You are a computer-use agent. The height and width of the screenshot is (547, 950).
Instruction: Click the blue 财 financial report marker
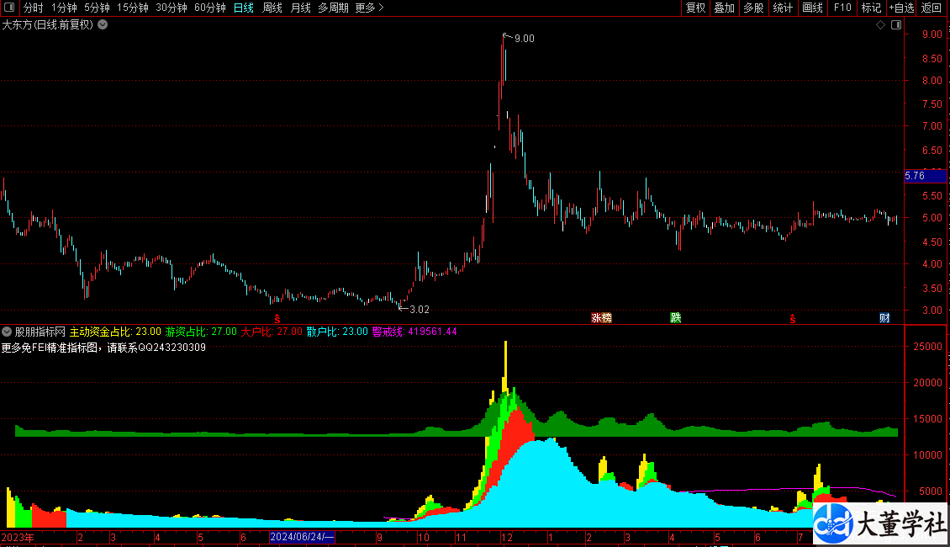pyautogui.click(x=884, y=318)
